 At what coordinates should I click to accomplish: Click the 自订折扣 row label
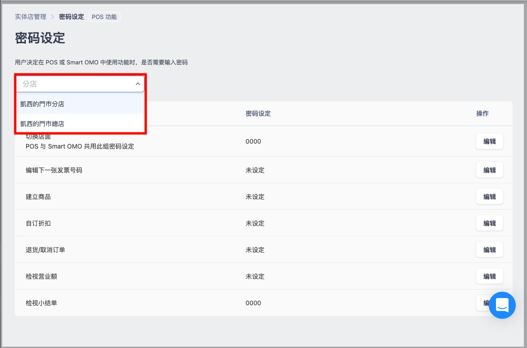38,223
